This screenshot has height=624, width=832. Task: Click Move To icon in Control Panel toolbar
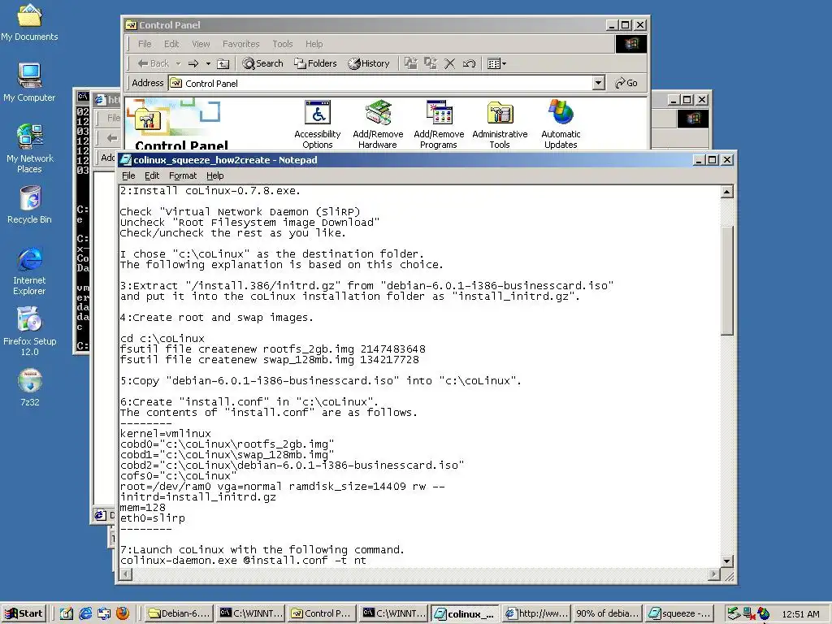tap(410, 63)
